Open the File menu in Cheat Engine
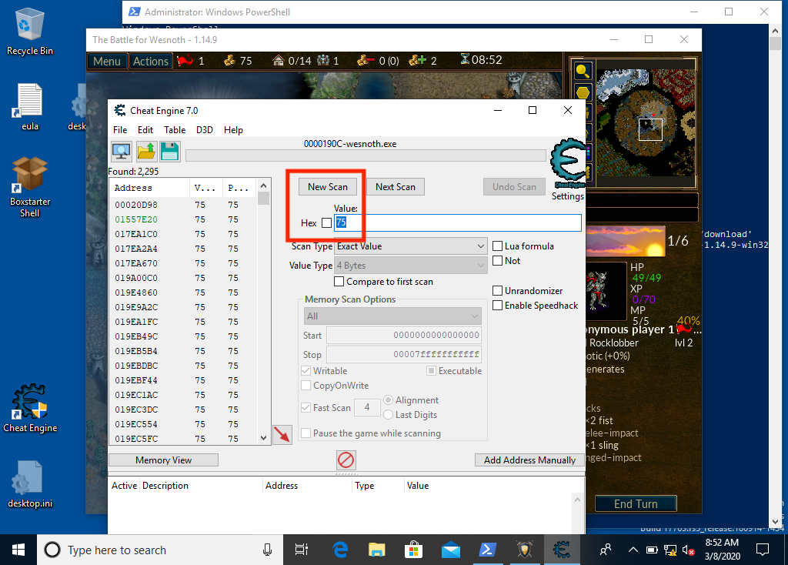This screenshot has width=788, height=565. (120, 129)
